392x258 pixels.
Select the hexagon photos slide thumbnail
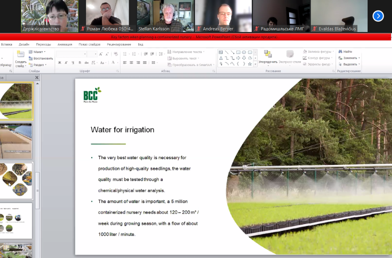click(x=16, y=181)
